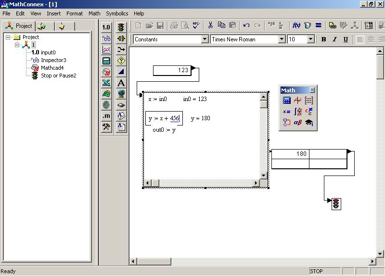385x277 pixels.
Task: Click the Insert Unit measuring cup icon
Action: click(308, 25)
